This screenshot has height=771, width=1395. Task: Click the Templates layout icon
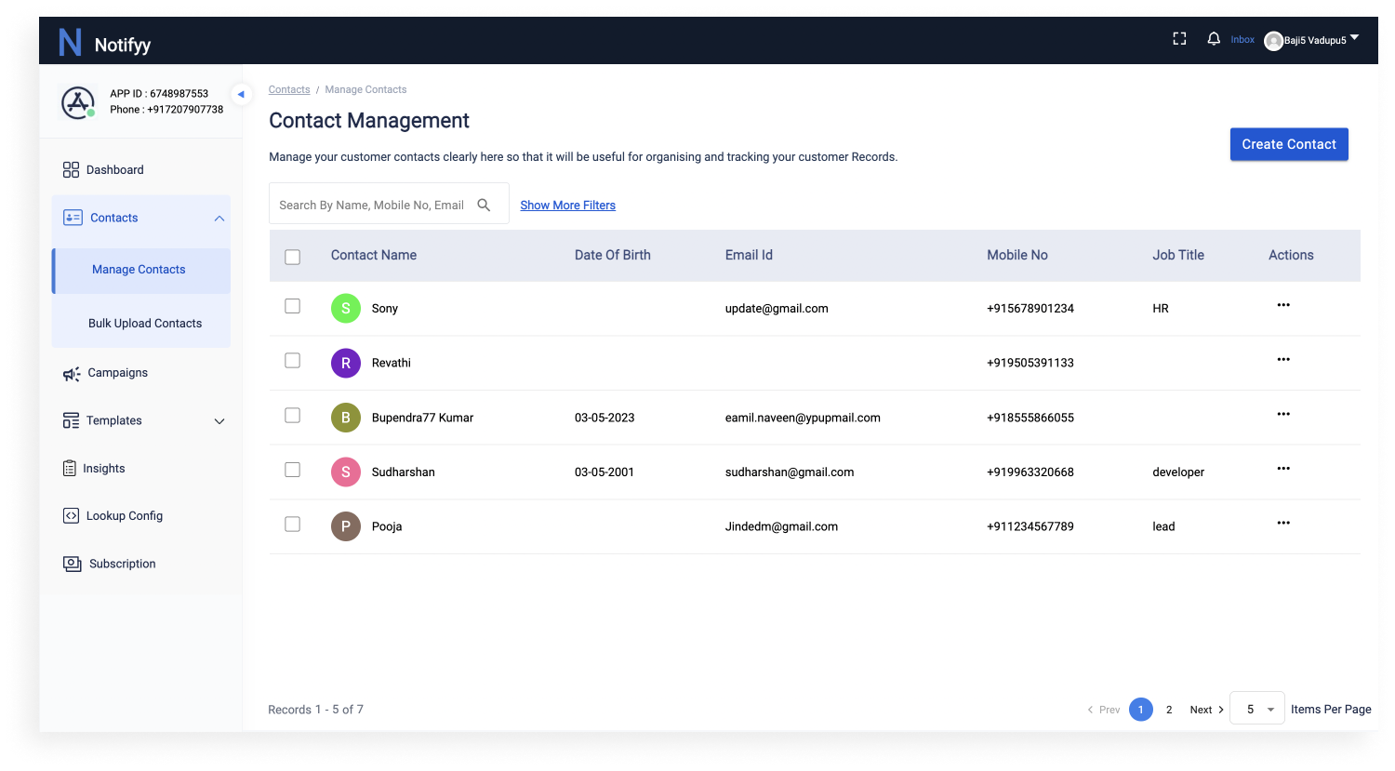[71, 420]
